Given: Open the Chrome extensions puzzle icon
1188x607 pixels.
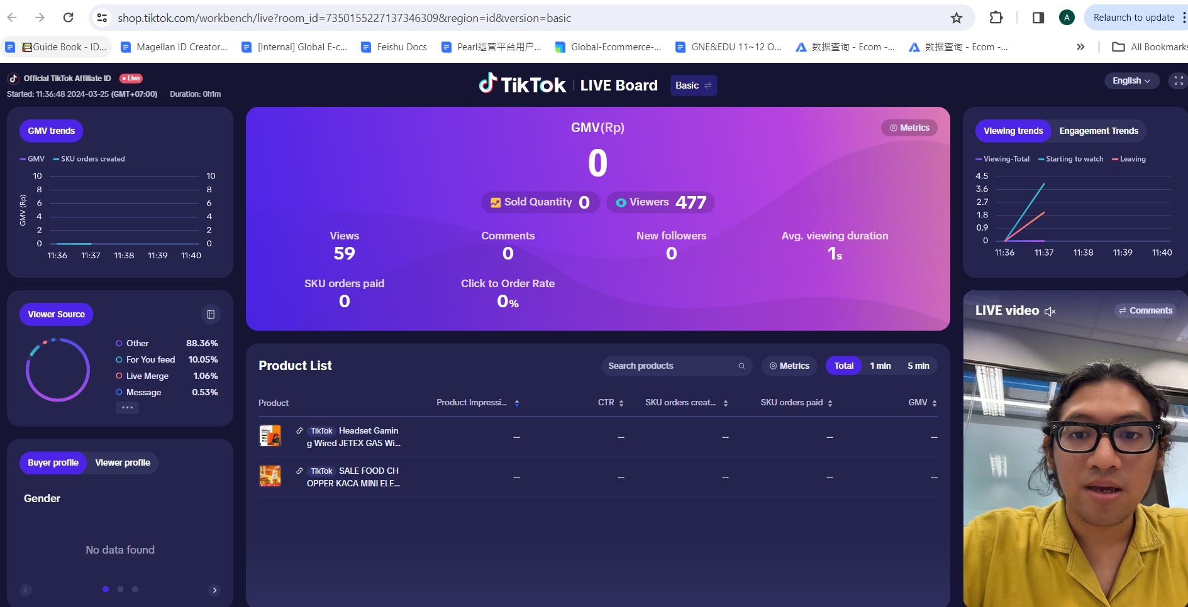Looking at the screenshot, I should [x=996, y=18].
